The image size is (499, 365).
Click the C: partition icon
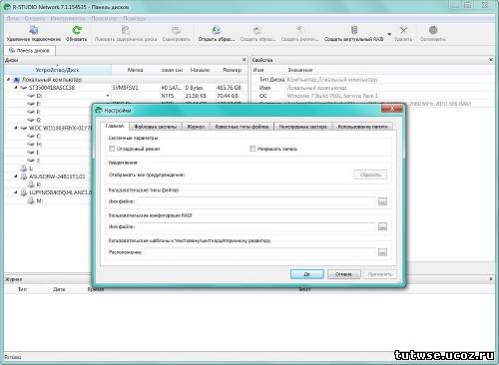pos(31,136)
